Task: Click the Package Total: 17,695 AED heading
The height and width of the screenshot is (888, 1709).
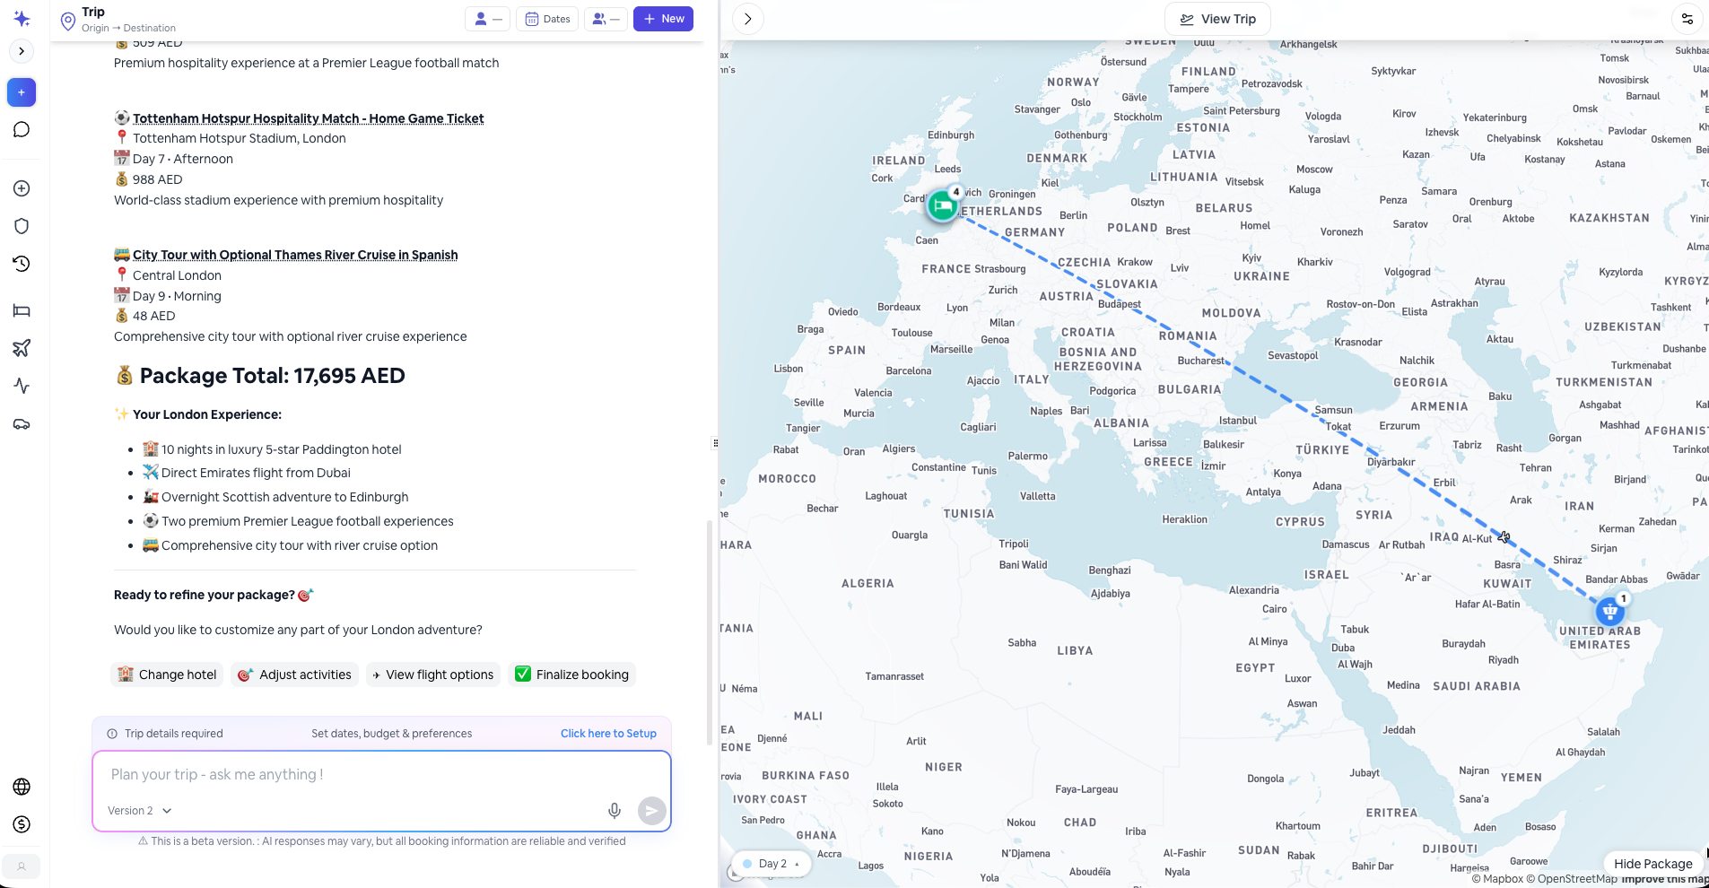Action: pos(260,376)
